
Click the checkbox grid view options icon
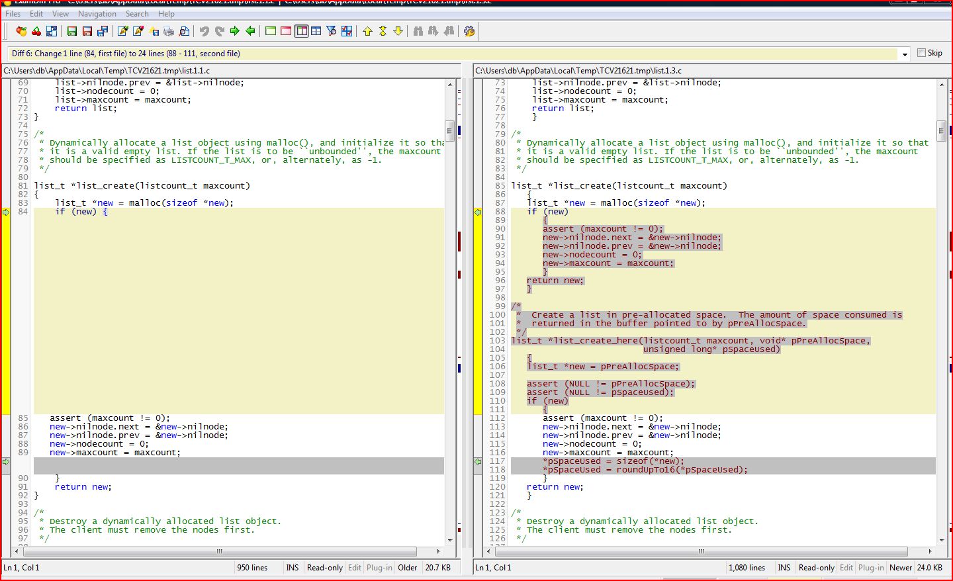click(x=347, y=31)
